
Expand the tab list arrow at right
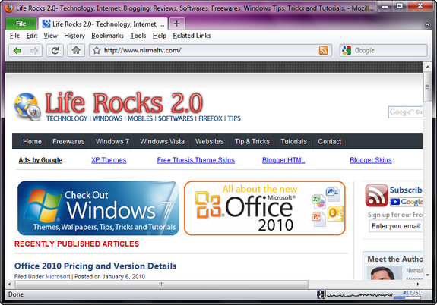click(427, 25)
